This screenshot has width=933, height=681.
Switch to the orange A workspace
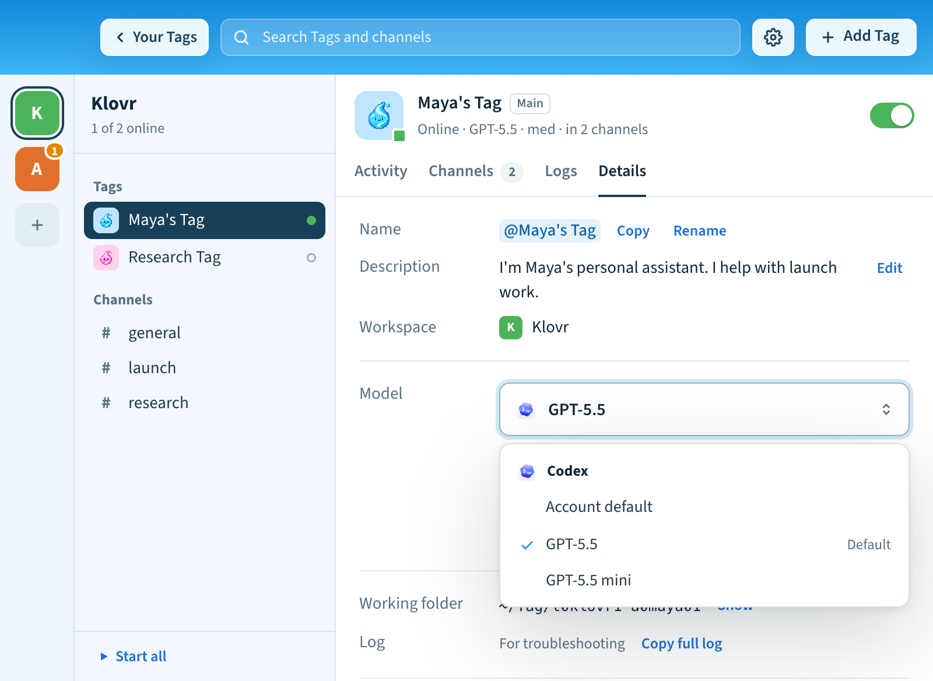37,169
